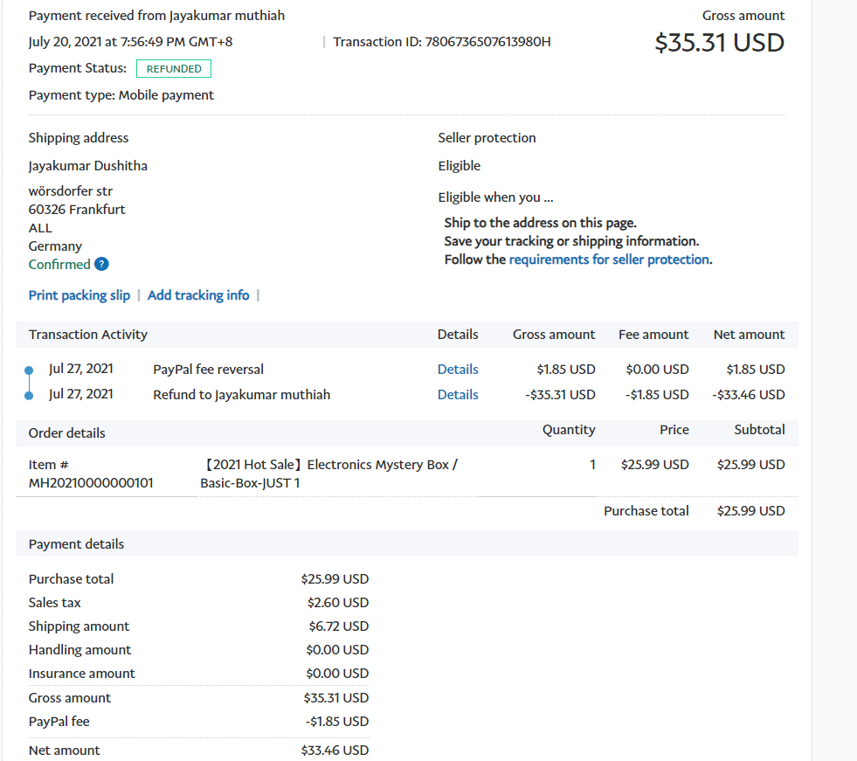Select the Refund entry timeline dot

tap(29, 396)
